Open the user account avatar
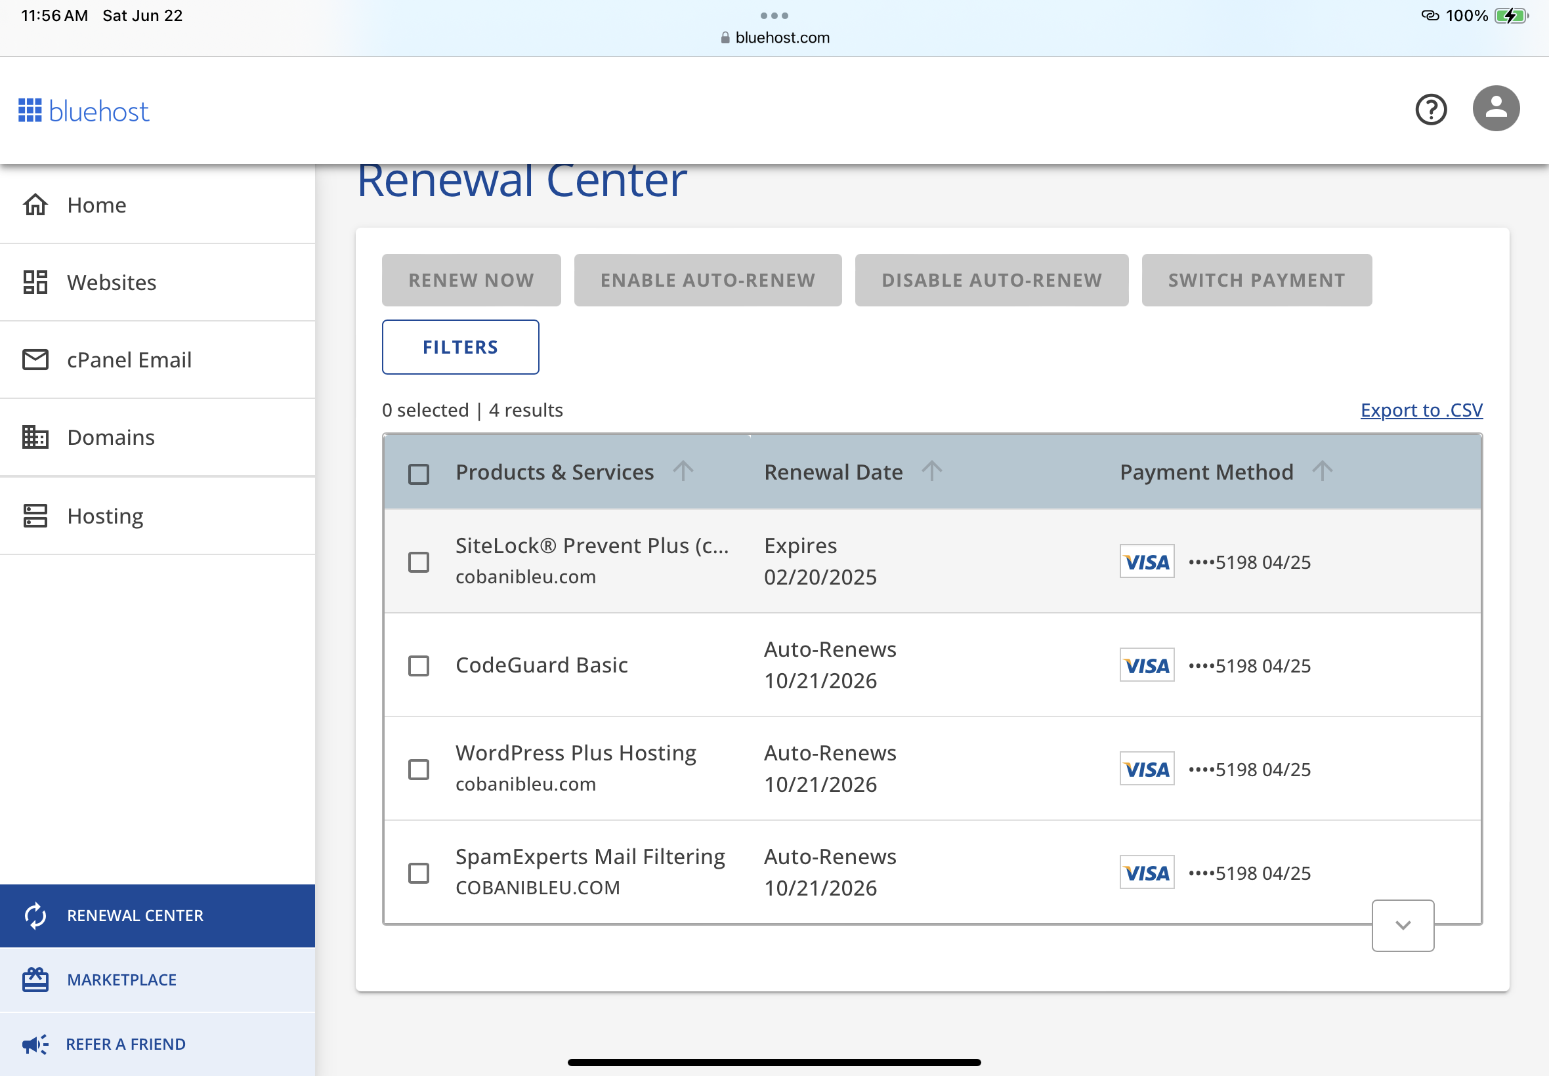1549x1076 pixels. click(1495, 108)
